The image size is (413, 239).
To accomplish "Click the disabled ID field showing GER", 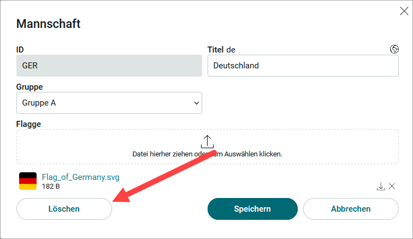I will click(x=109, y=66).
